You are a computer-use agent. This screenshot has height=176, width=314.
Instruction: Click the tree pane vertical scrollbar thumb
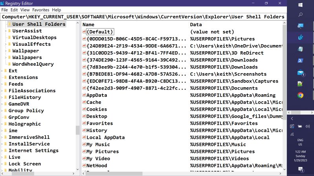77,130
